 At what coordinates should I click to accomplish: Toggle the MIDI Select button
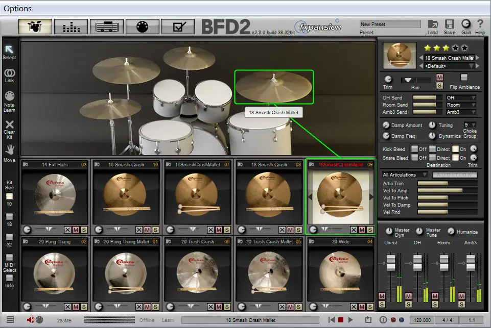pos(9,257)
